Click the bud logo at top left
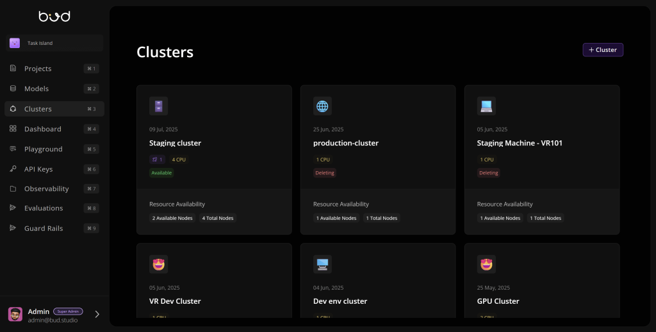The width and height of the screenshot is (656, 332). coord(54,16)
